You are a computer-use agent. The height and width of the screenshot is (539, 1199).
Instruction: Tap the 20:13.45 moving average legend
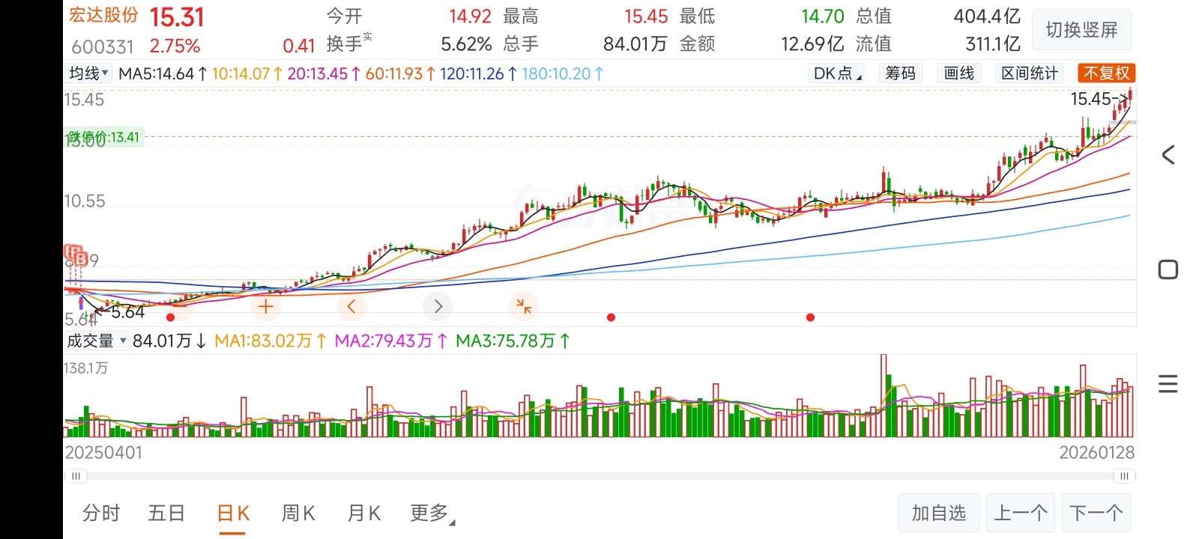tap(324, 73)
